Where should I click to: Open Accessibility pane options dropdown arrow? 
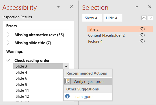(x=58, y=7)
